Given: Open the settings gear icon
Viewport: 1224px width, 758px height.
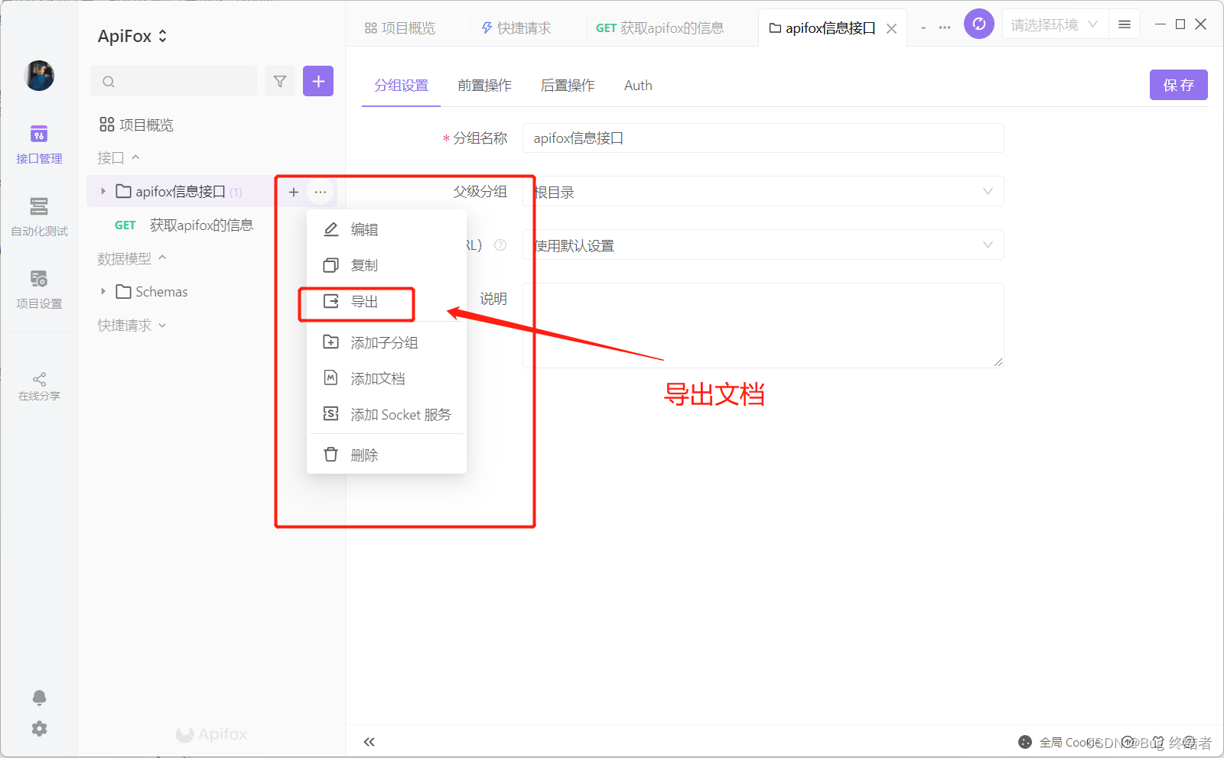Looking at the screenshot, I should [39, 728].
